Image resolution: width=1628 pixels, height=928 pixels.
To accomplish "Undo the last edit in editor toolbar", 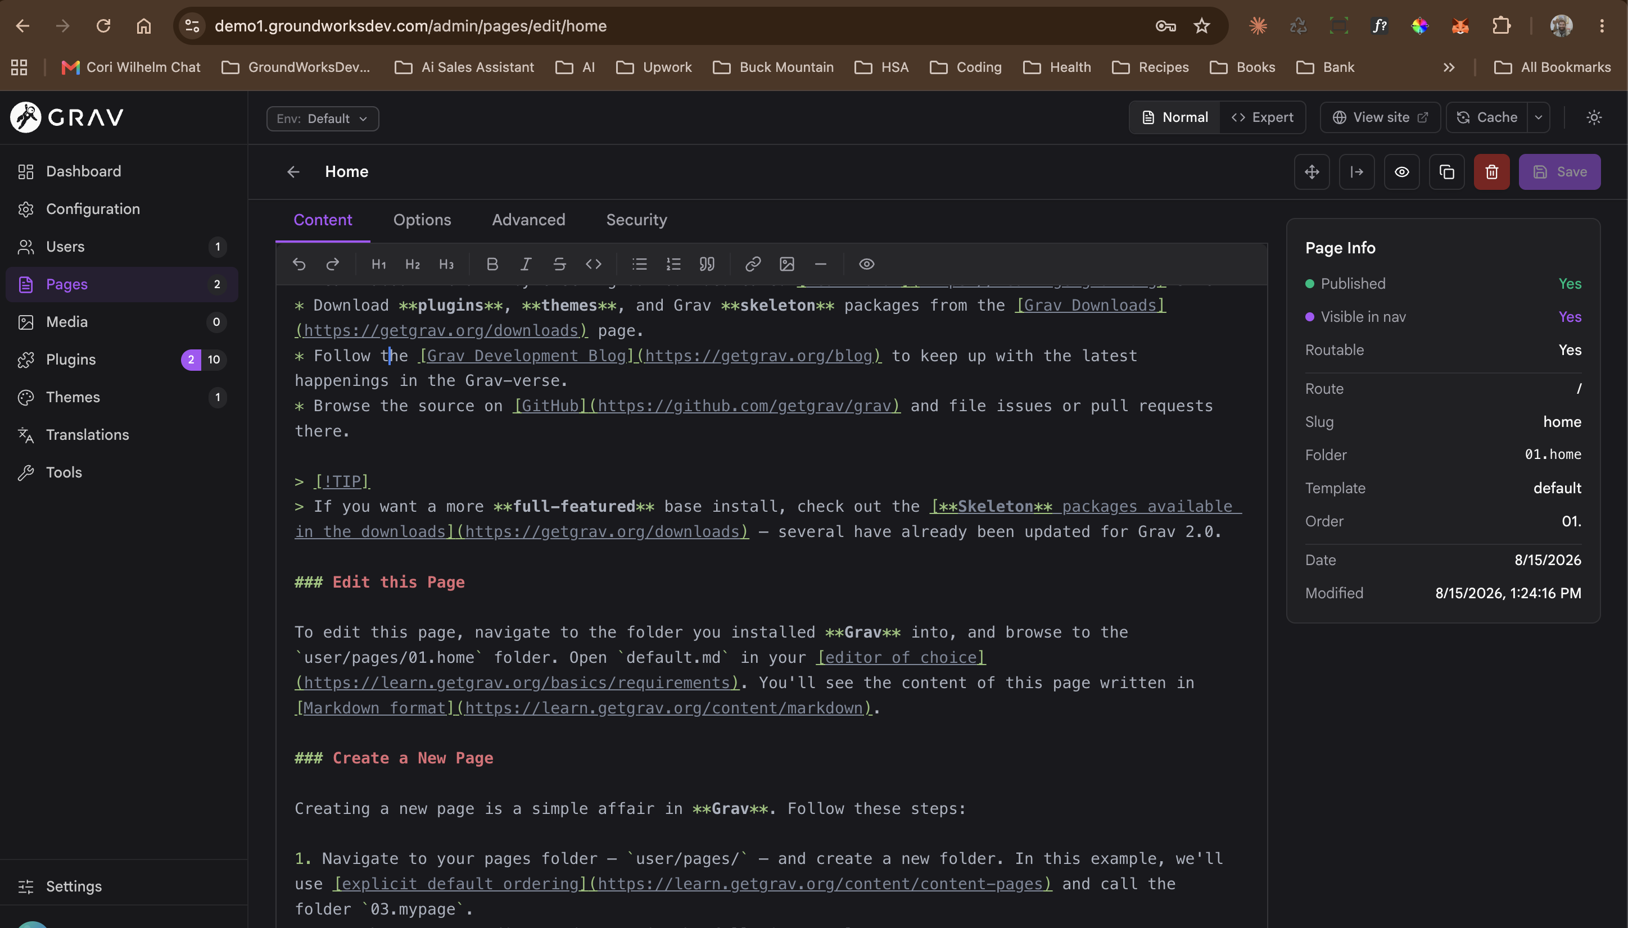I will [299, 264].
